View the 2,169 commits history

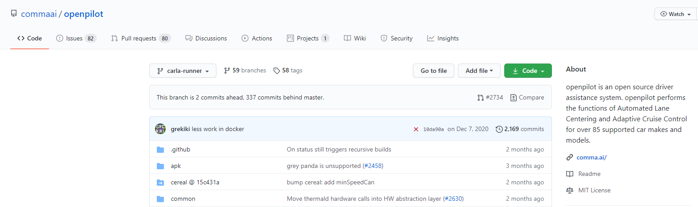(x=520, y=129)
